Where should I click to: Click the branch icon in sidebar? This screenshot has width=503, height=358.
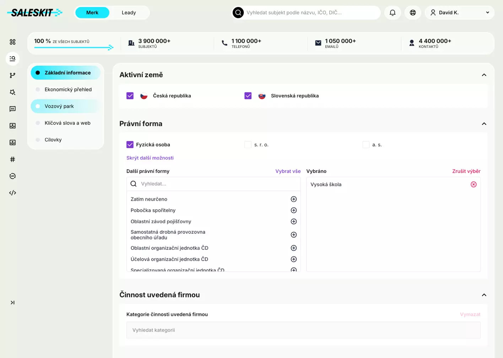pos(12,75)
